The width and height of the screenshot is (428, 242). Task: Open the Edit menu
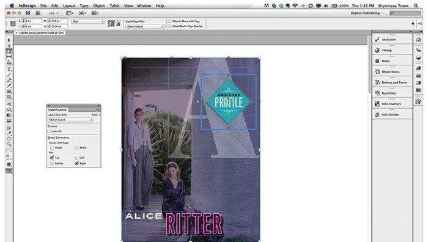click(x=55, y=5)
